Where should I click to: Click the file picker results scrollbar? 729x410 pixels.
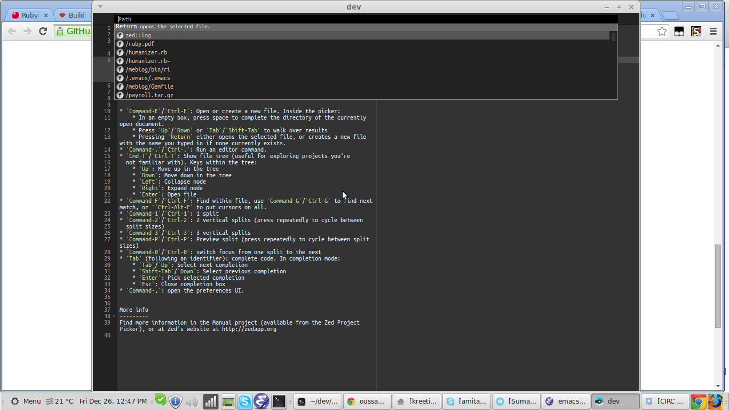[614, 37]
